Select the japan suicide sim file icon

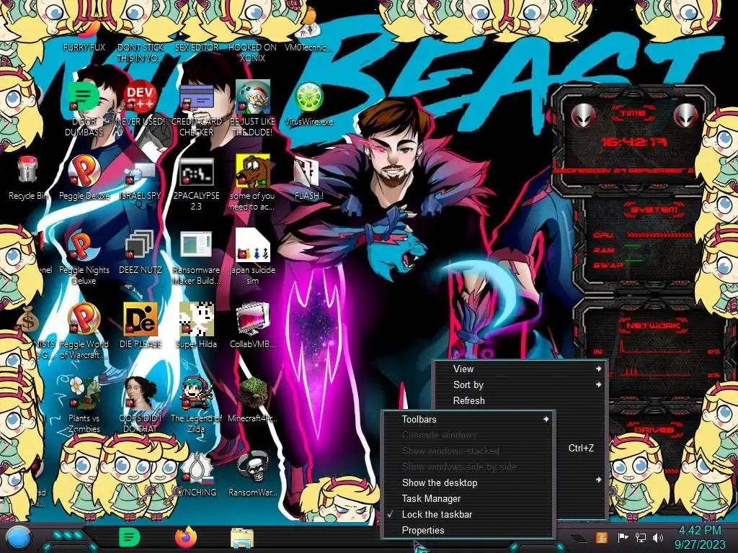[253, 257]
